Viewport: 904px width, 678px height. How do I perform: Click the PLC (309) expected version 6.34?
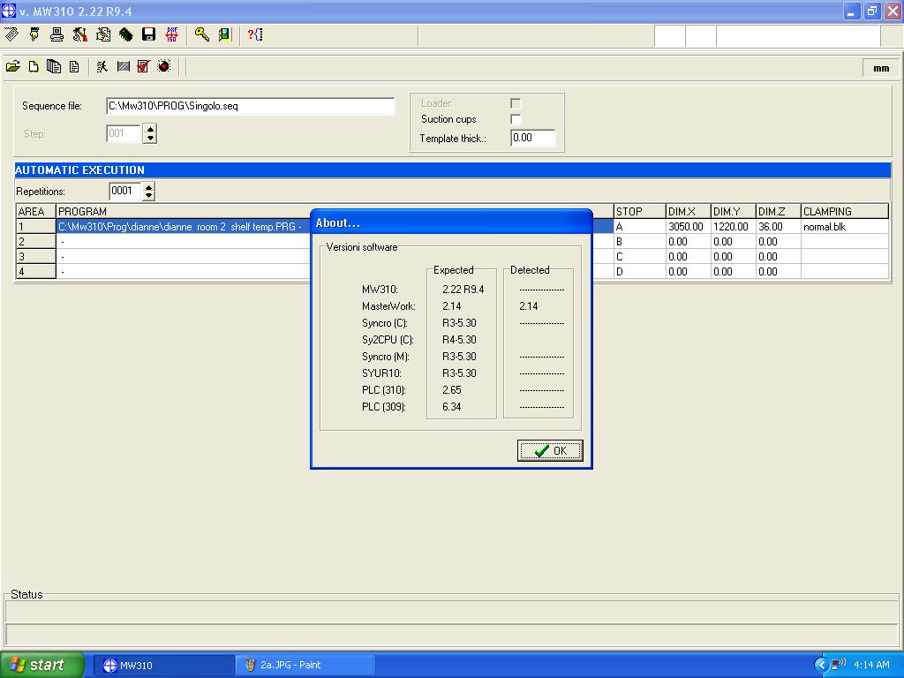(452, 407)
